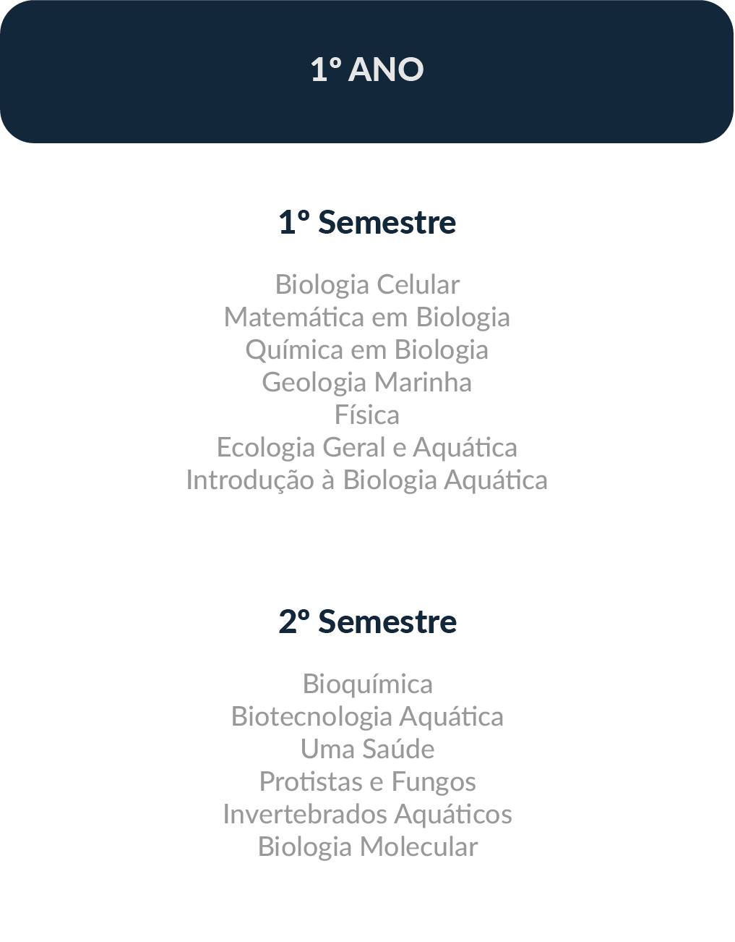Click the word Introdução in the first semester list
735x942 pixels.
pos(250,480)
